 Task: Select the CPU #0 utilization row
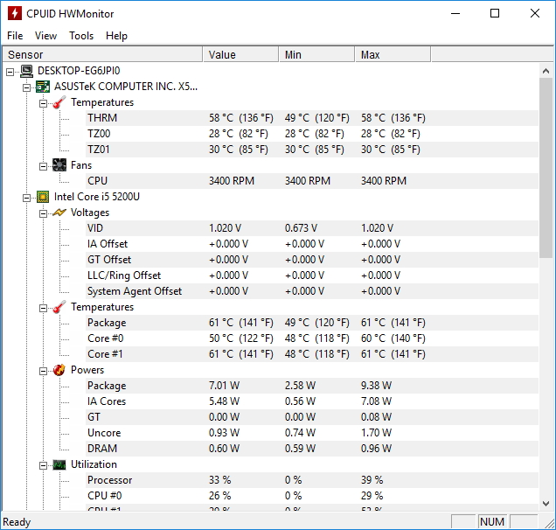pyautogui.click(x=312, y=496)
